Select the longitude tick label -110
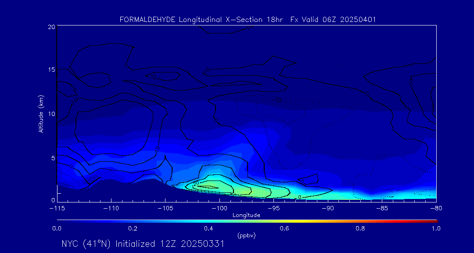This screenshot has height=253, width=474. click(111, 209)
